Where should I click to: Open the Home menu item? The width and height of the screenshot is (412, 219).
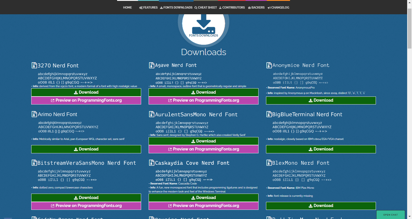click(x=127, y=7)
